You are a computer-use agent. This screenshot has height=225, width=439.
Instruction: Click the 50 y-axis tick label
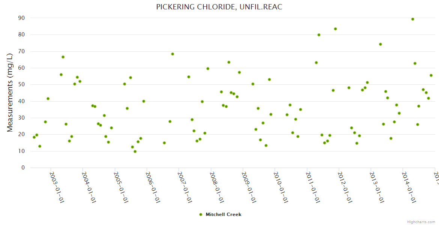[21, 85]
